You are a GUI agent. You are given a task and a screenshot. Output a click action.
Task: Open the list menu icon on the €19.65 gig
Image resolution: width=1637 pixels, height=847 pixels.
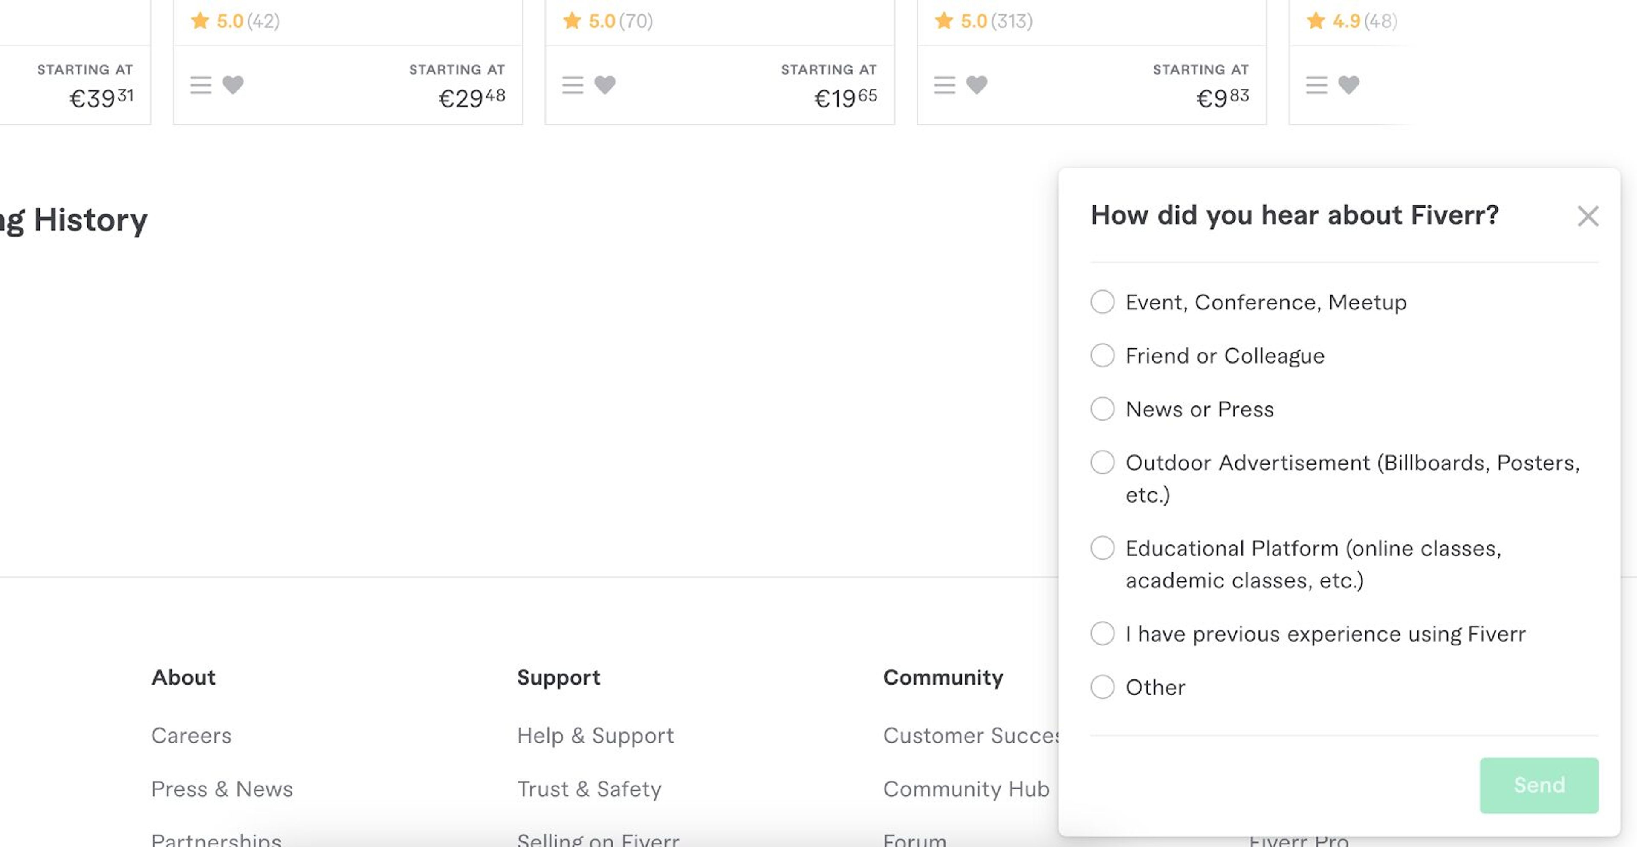pyautogui.click(x=572, y=84)
